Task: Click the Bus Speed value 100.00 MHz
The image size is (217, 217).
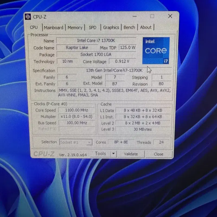Action: [77, 123]
